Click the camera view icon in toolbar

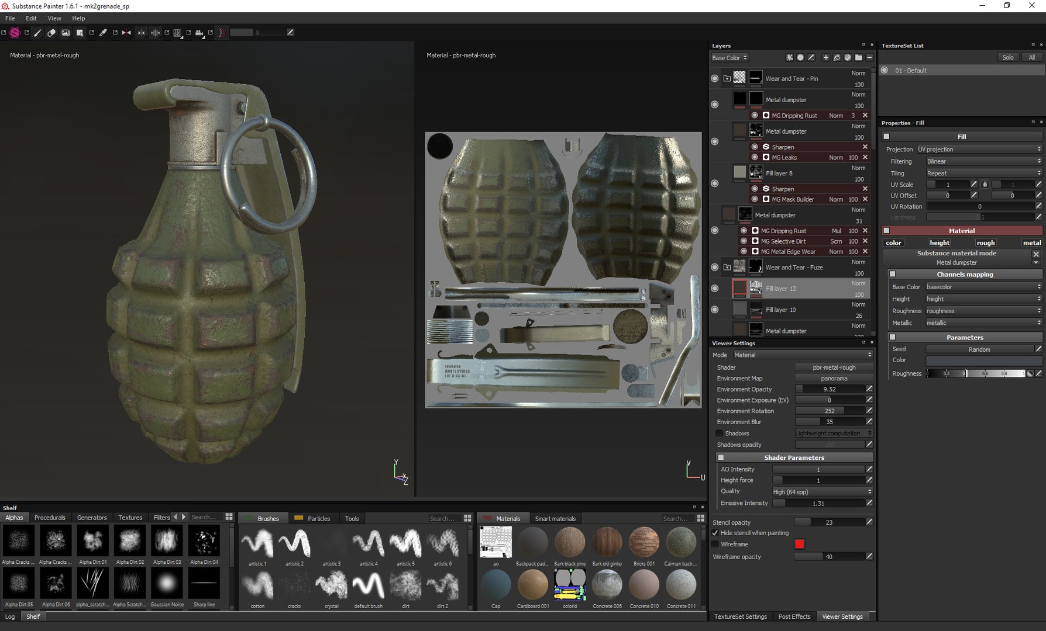coord(199,33)
